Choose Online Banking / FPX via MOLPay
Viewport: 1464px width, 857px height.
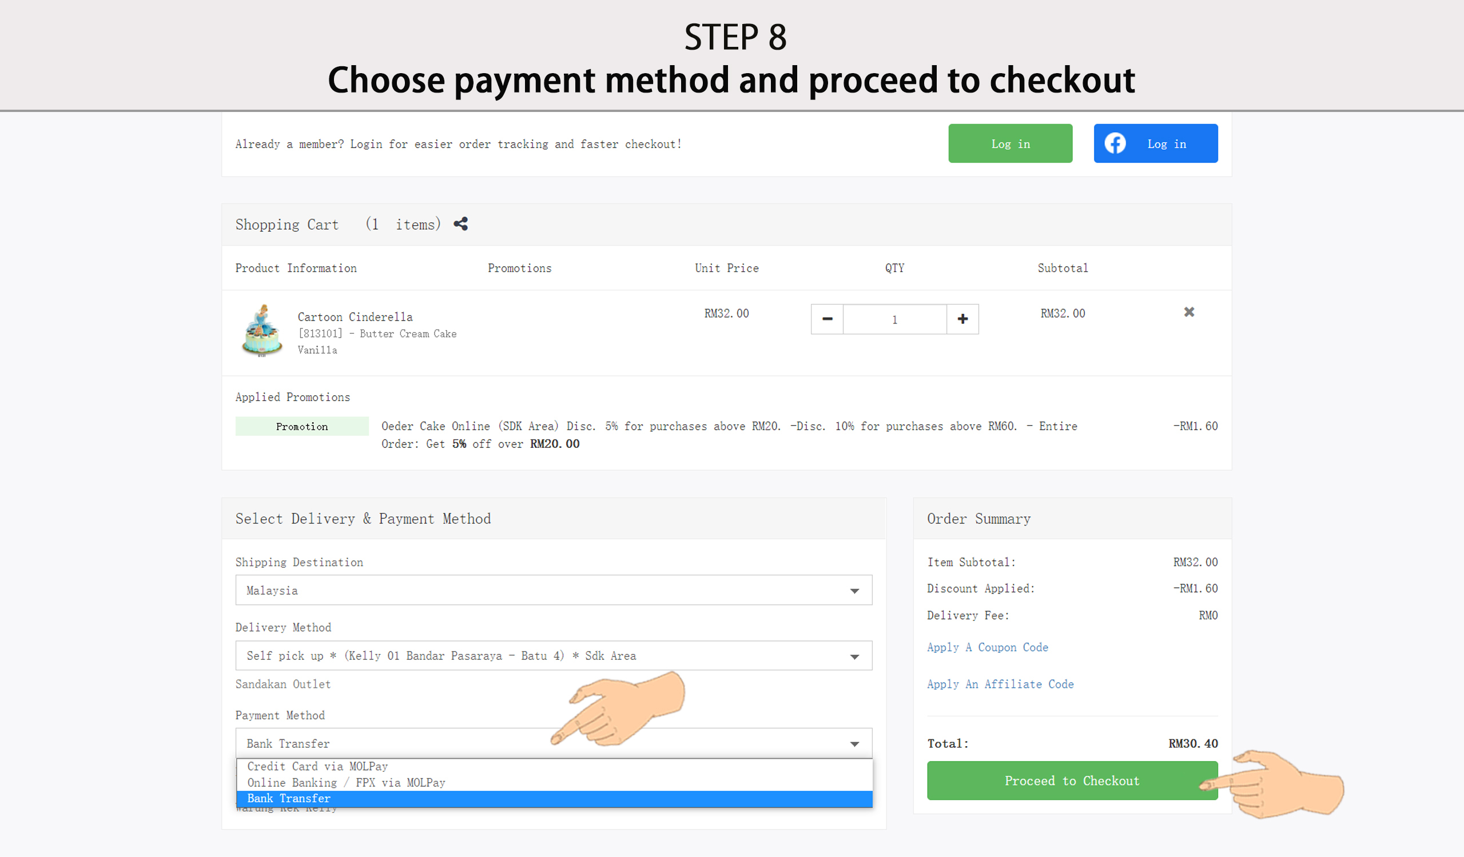point(346,783)
